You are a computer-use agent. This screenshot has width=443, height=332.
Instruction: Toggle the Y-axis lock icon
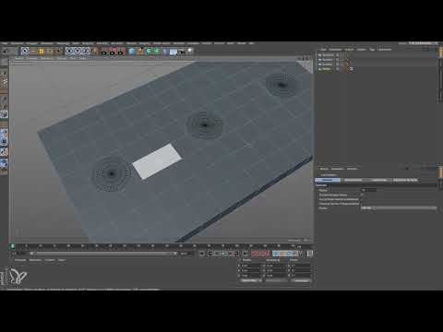[x=78, y=51]
